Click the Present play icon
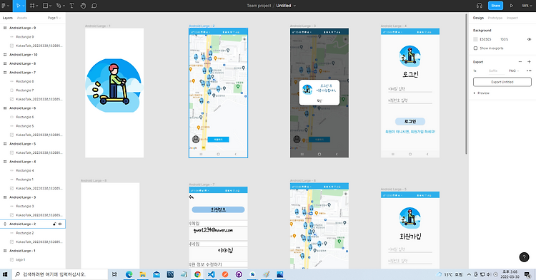This screenshot has width=536, height=280. click(x=512, y=6)
